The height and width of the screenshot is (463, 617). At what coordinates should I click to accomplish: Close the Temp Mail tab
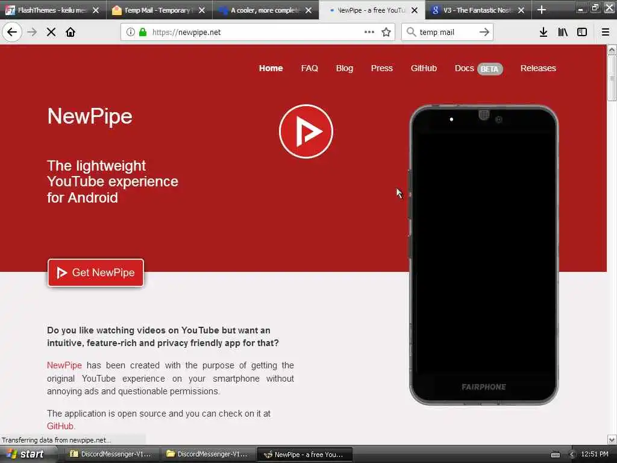click(202, 10)
